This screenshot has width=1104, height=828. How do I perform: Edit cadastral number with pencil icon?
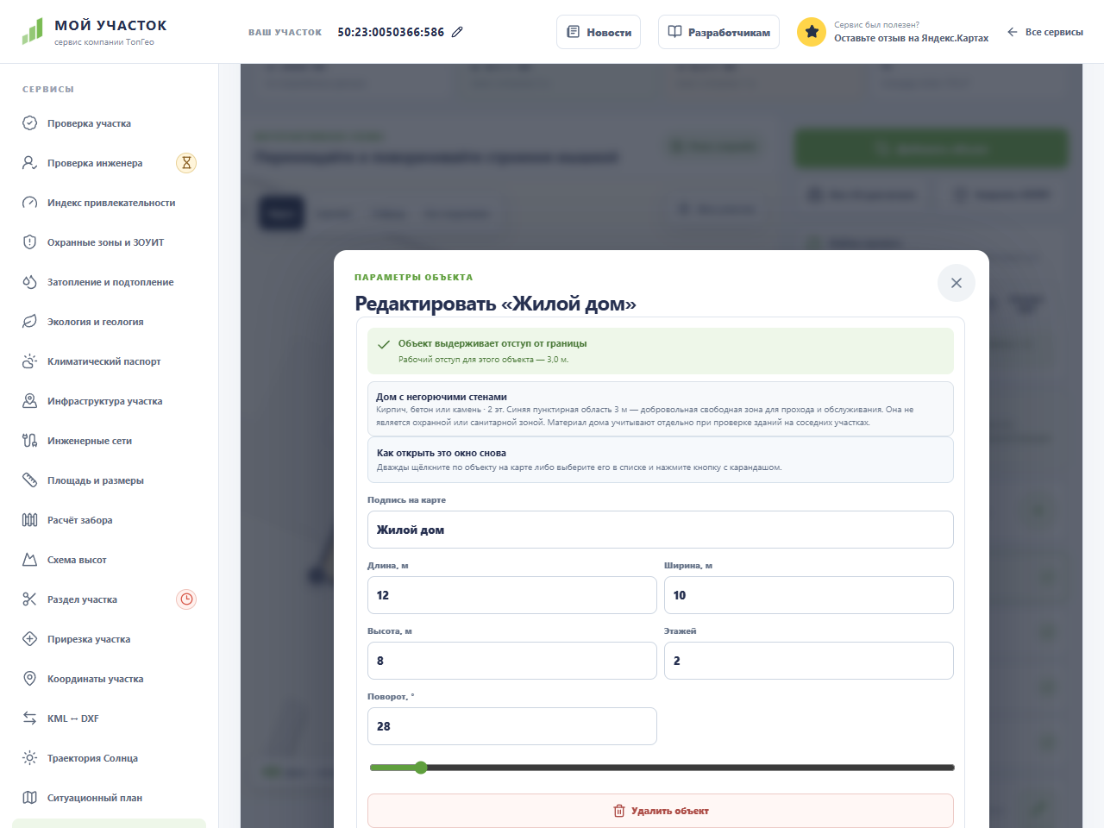[457, 32]
